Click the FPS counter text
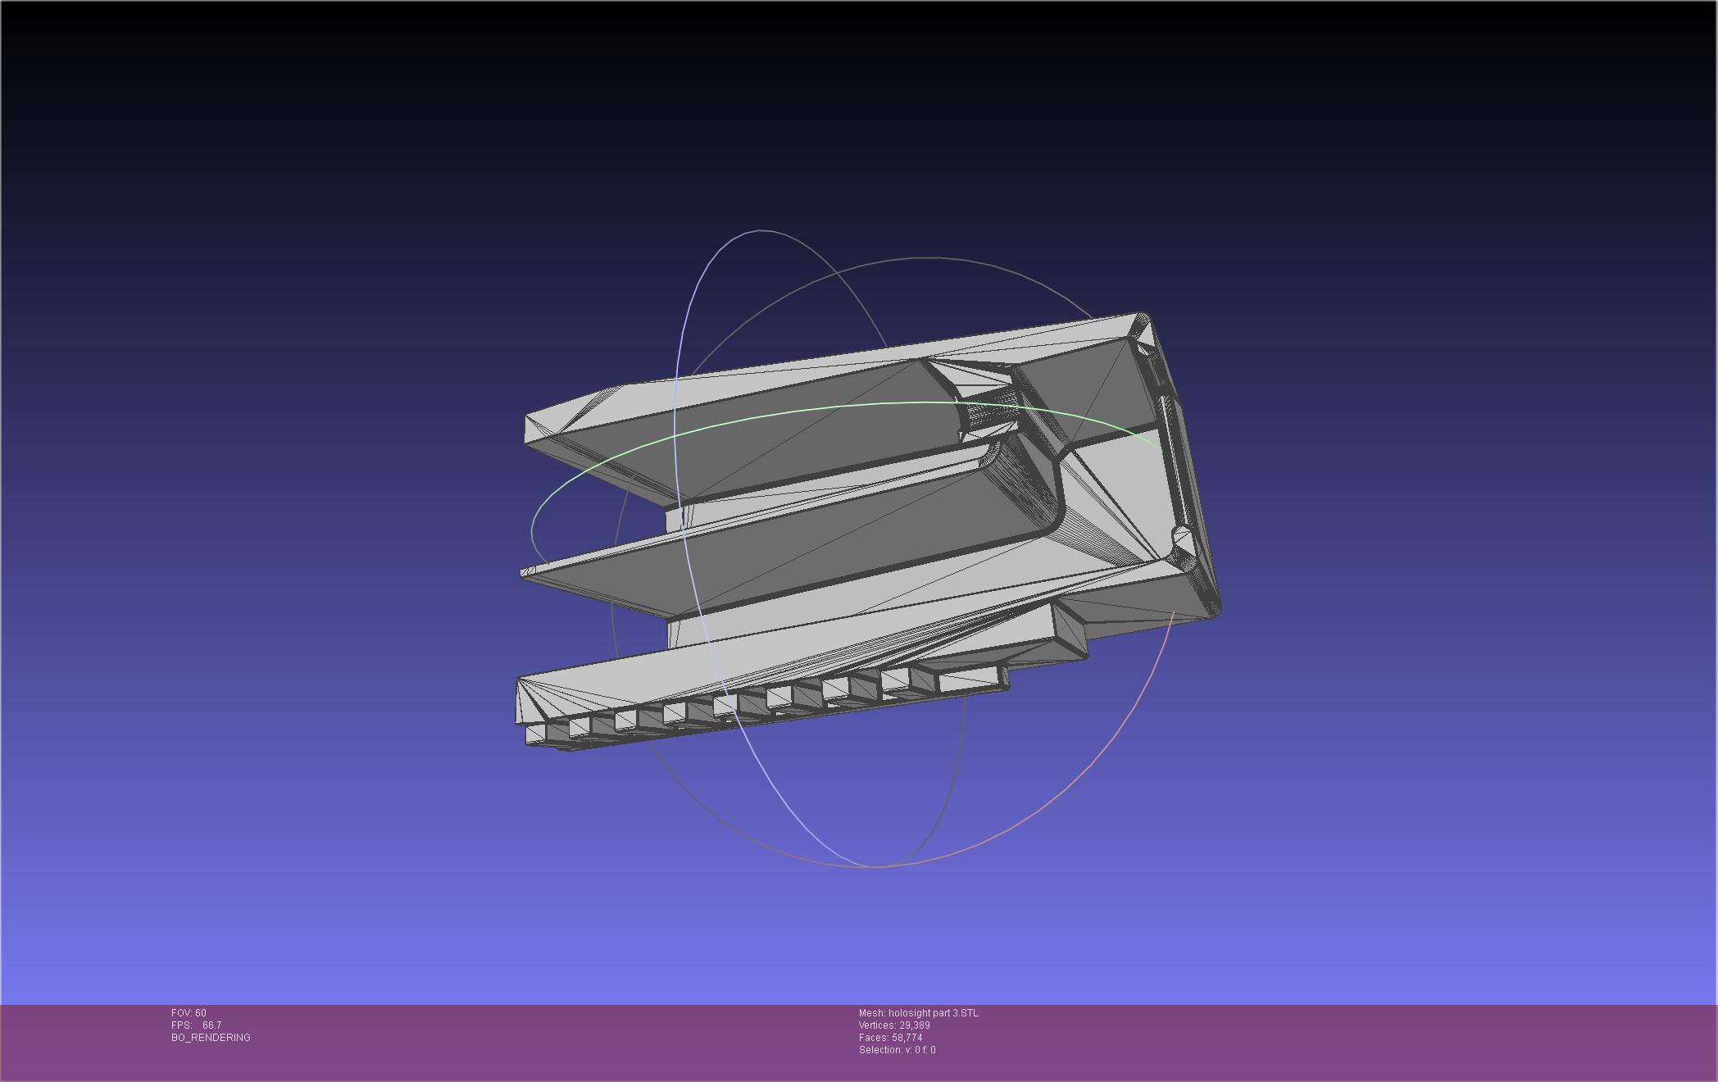The width and height of the screenshot is (1718, 1082). [x=197, y=1025]
